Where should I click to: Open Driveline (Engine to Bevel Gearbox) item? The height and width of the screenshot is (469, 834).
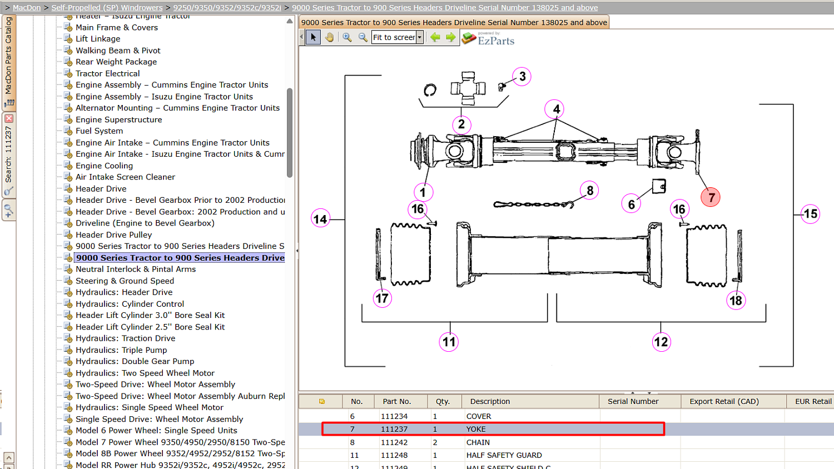click(145, 223)
